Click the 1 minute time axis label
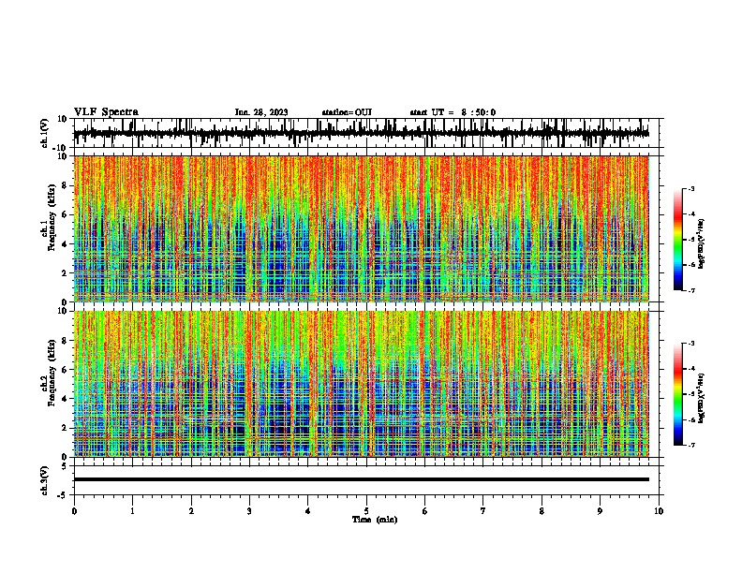Viewport: 742px width, 573px height. tap(132, 511)
